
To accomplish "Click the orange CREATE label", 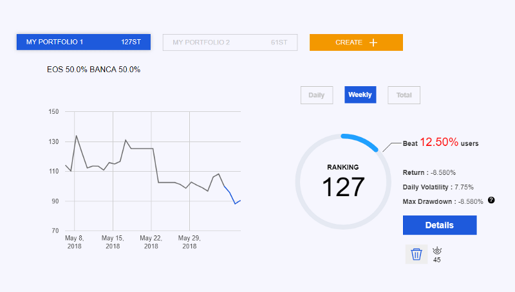I will [349, 42].
